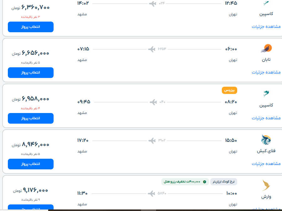Expand مشاهده جزئیات for the Taban flight
The height and width of the screenshot is (211, 282).
point(266,73)
